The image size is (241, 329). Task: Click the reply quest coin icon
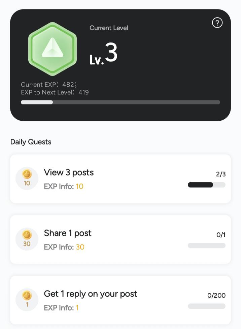27,300
